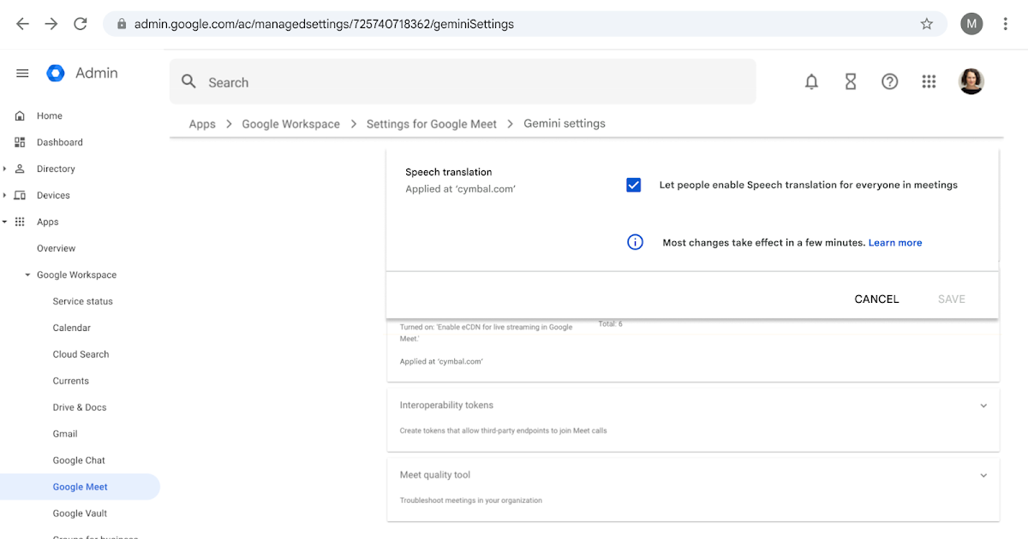Image resolution: width=1028 pixels, height=539 pixels.
Task: Open notifications via the bell icon
Action: coord(811,81)
